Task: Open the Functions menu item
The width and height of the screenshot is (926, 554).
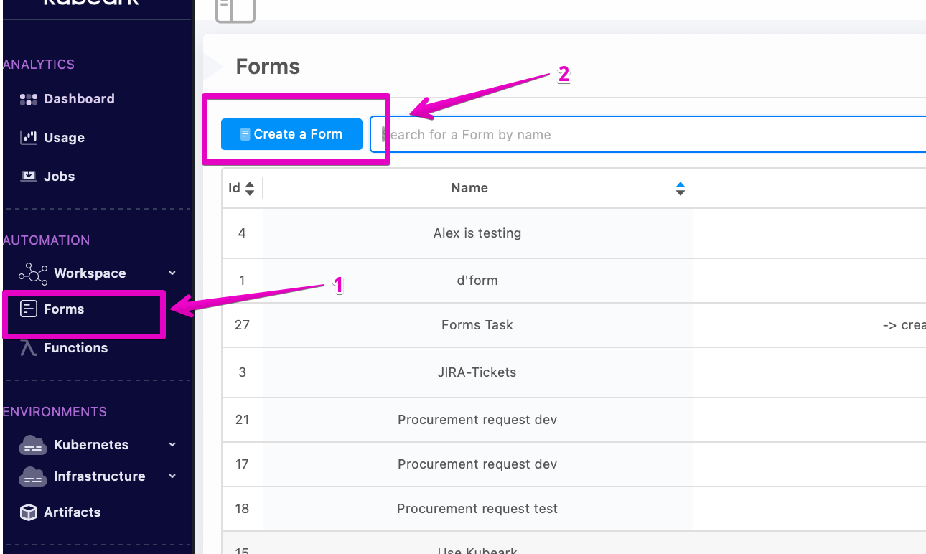Action: pyautogui.click(x=75, y=348)
